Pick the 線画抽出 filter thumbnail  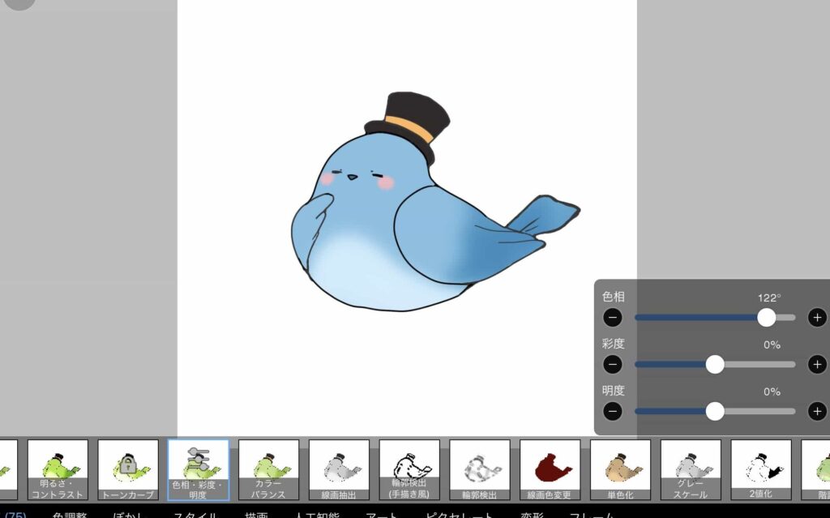pos(339,469)
